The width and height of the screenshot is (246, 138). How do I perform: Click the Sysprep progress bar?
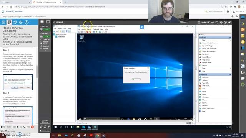click(136, 79)
